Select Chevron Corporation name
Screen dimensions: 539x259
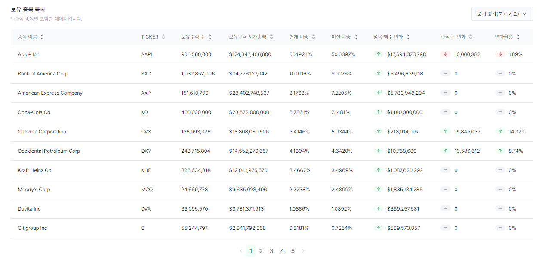tap(42, 132)
